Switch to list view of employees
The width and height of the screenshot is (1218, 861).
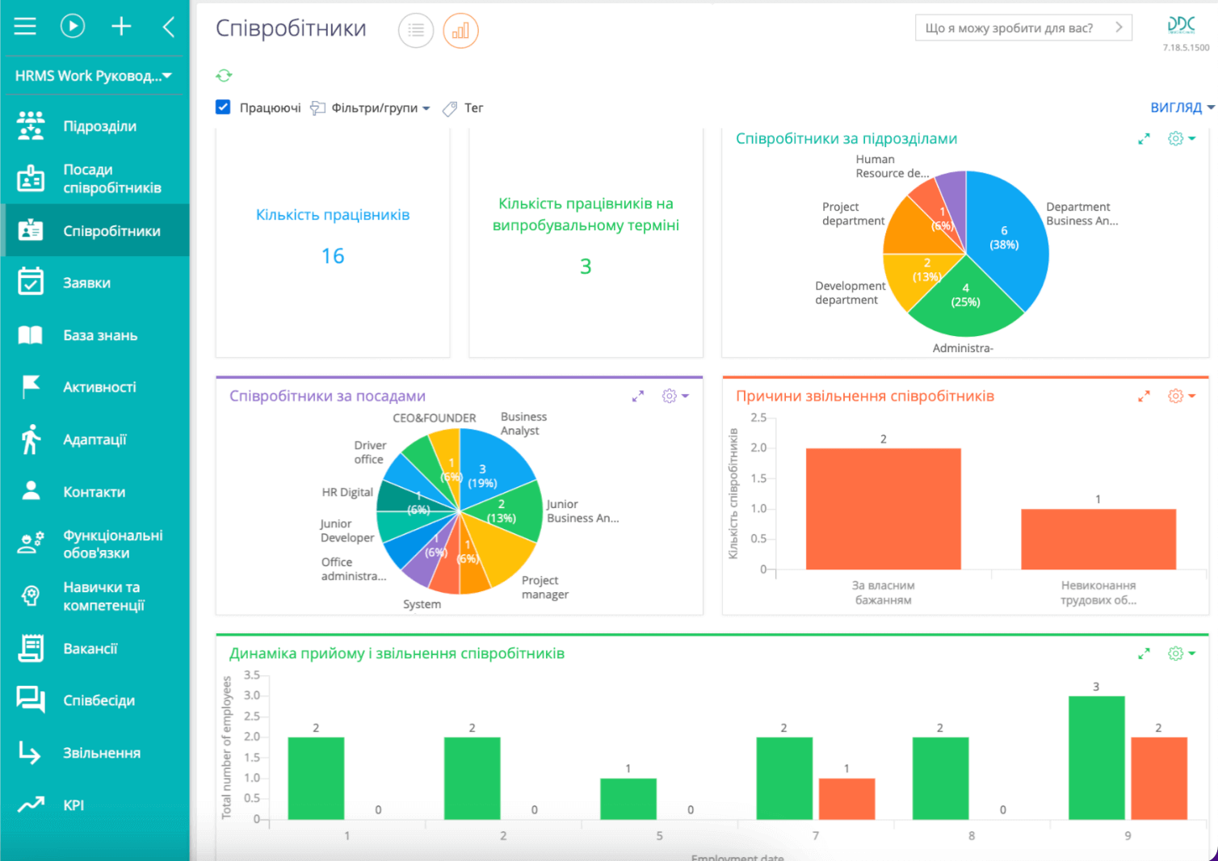tap(415, 30)
